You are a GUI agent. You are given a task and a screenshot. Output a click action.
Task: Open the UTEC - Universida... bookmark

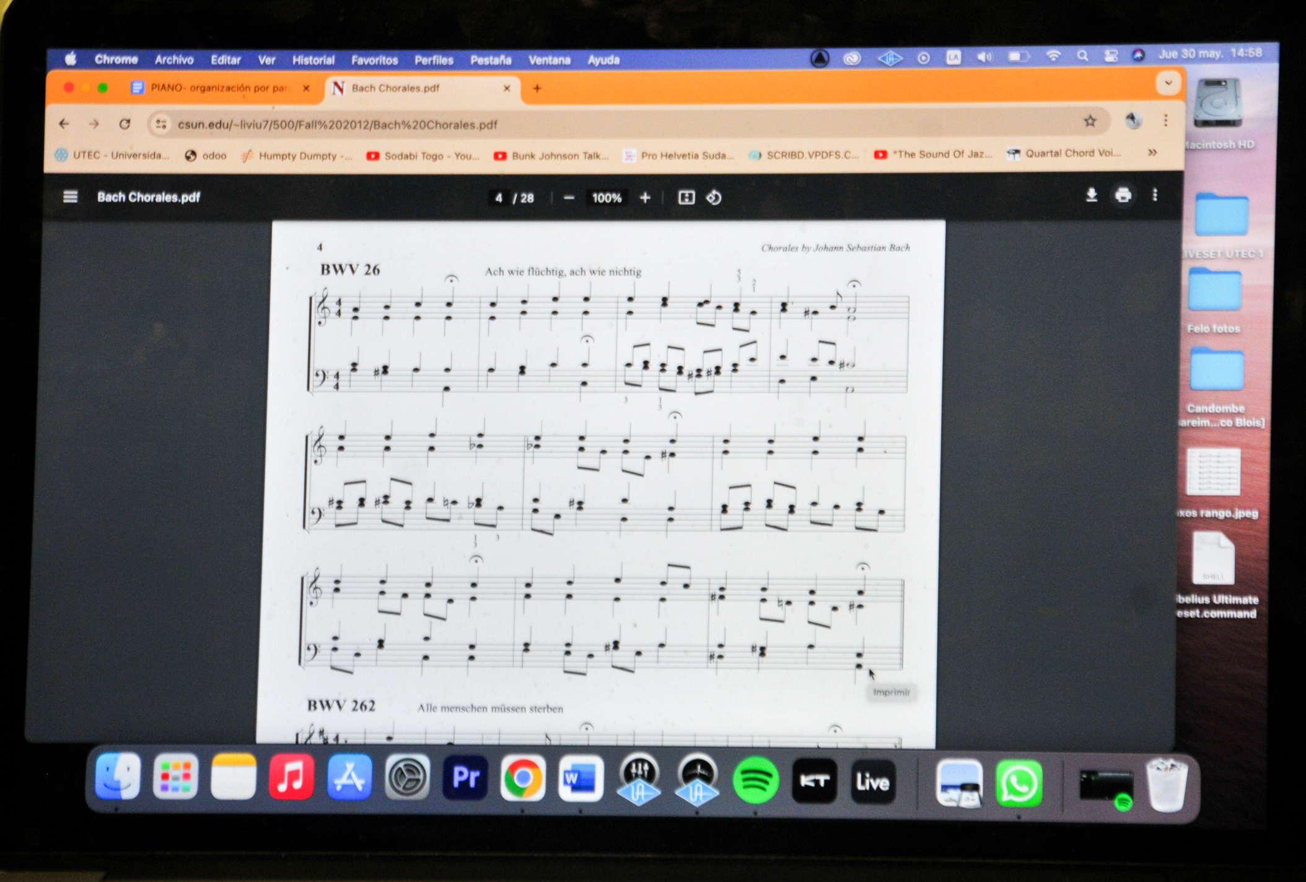(112, 155)
